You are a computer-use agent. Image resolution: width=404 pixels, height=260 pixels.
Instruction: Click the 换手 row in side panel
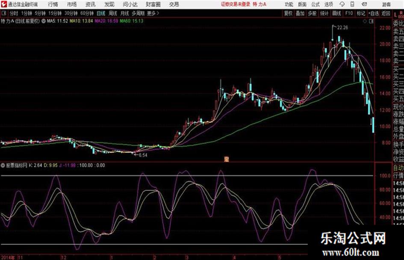[x=398, y=145]
